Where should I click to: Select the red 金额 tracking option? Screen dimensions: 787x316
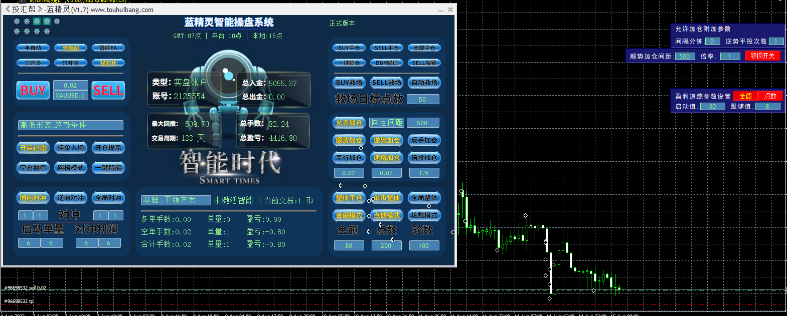pyautogui.click(x=745, y=96)
